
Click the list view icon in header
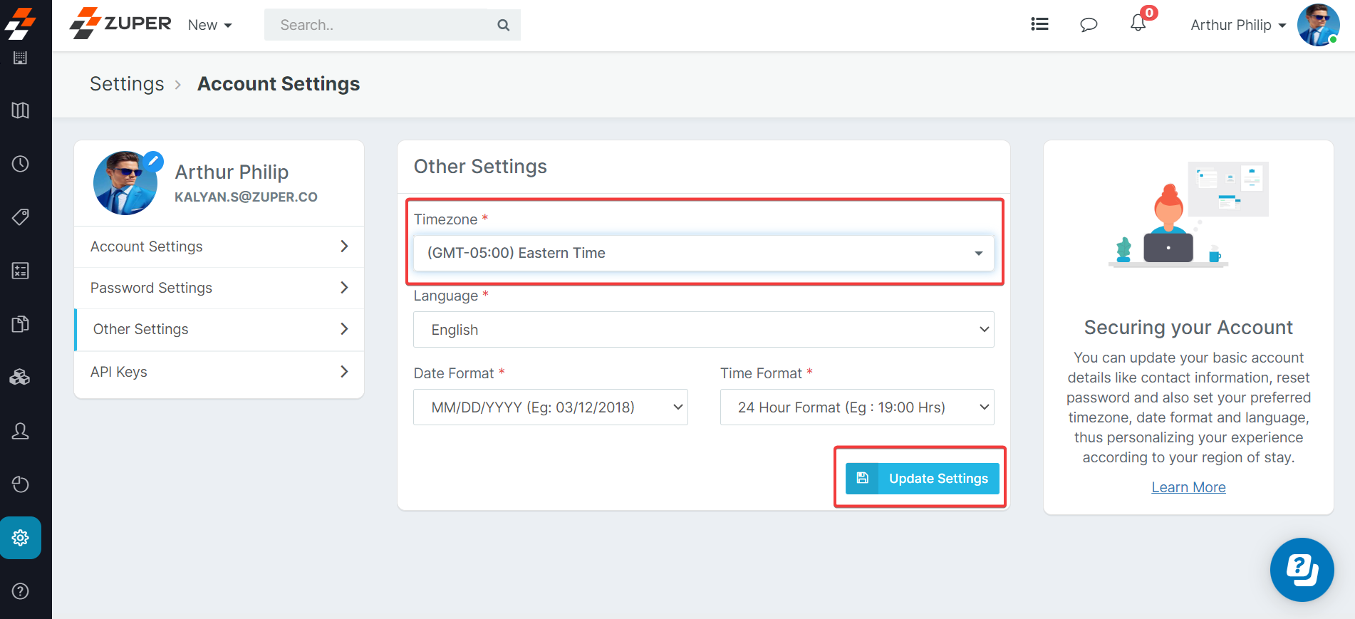pyautogui.click(x=1039, y=24)
